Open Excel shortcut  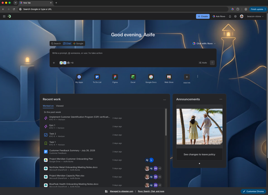(x=133, y=79)
